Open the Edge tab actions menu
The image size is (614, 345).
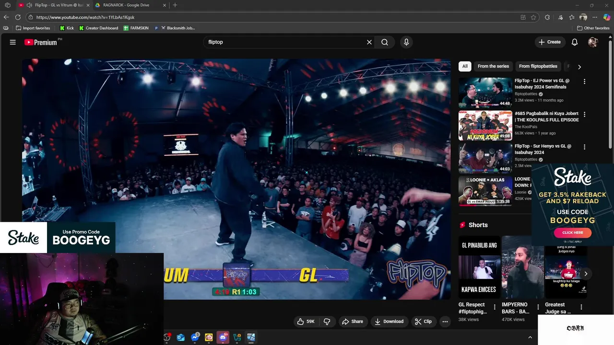pyautogui.click(x=7, y=5)
